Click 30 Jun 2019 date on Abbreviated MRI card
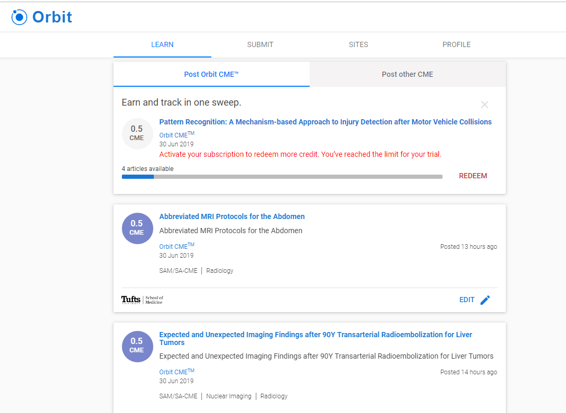This screenshot has height=413, width=566. (x=176, y=255)
